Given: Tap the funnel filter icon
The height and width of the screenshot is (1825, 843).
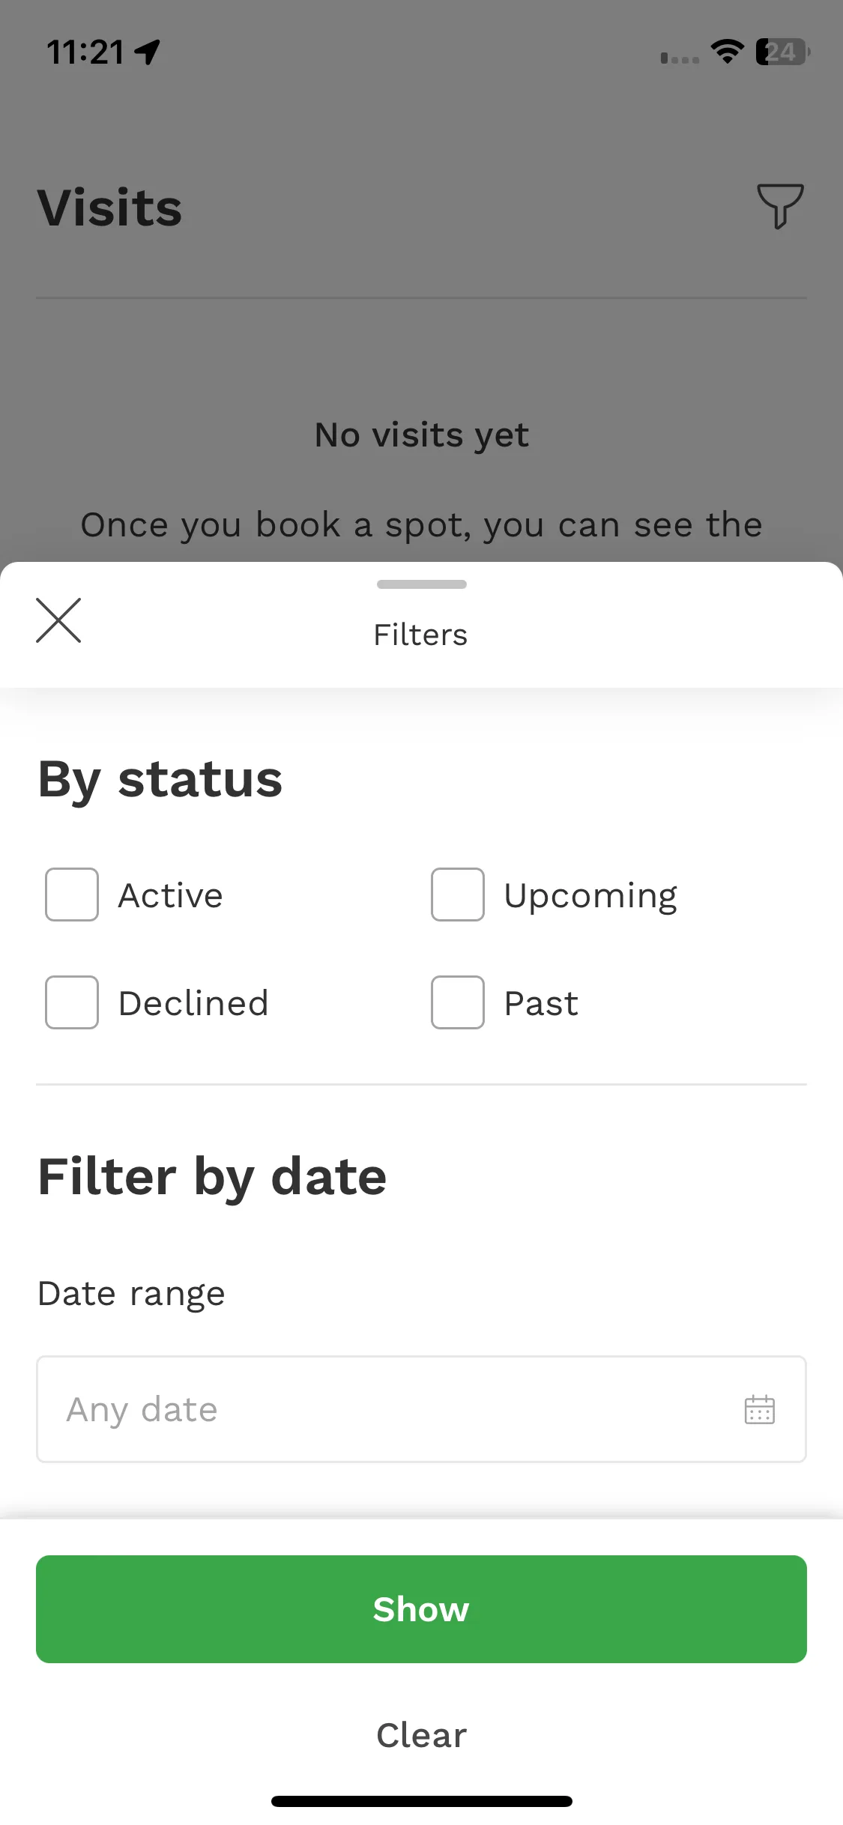Looking at the screenshot, I should pyautogui.click(x=780, y=206).
